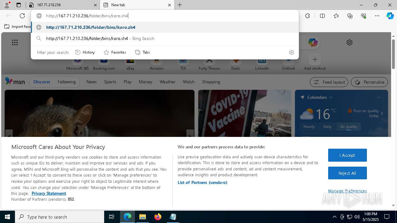Viewport: 397px width, 223px height.
Task: Select the Bing Search suggestion
Action: (165, 38)
